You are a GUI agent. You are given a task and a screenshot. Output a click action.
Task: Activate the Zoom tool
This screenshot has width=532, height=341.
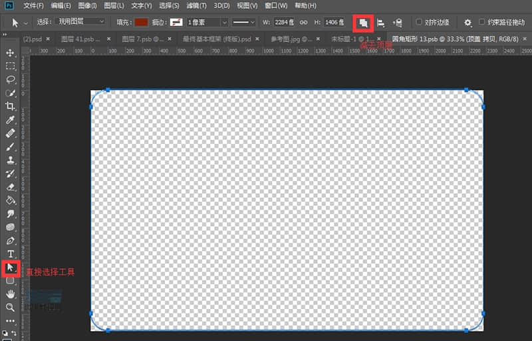[x=10, y=308]
